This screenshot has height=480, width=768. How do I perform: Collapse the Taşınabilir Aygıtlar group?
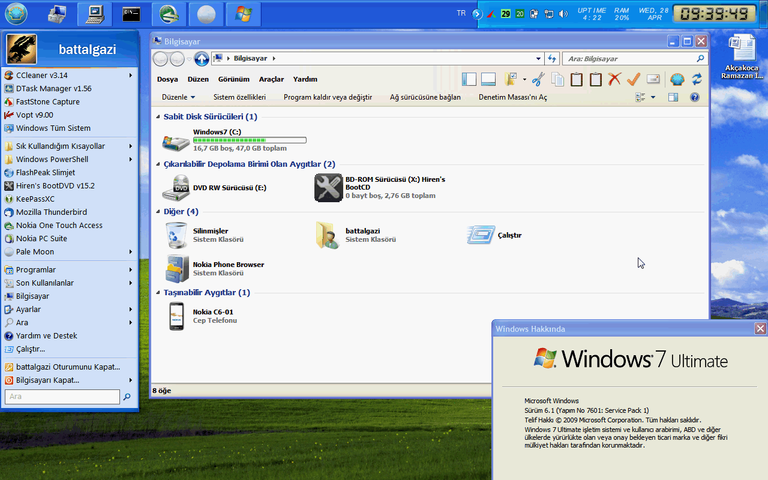pos(158,293)
